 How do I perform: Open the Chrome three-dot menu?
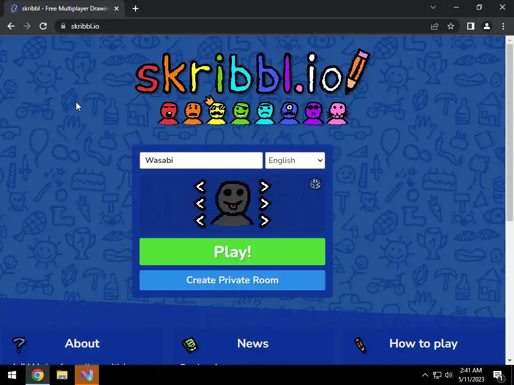503,26
